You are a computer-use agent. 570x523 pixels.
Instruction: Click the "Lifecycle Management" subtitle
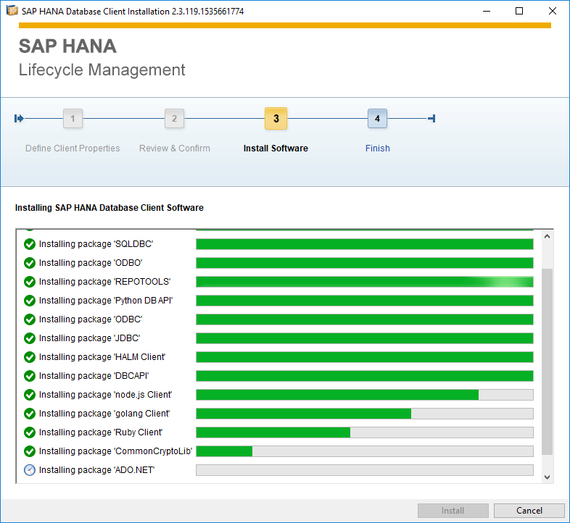click(102, 70)
